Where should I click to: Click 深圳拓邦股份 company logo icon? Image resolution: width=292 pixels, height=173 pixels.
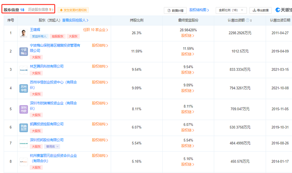(x=24, y=144)
